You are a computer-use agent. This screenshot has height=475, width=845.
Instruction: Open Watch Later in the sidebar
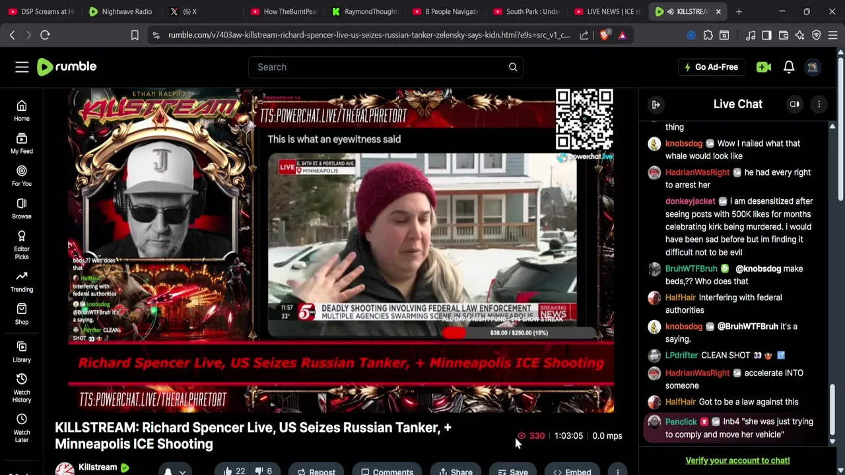pos(22,427)
